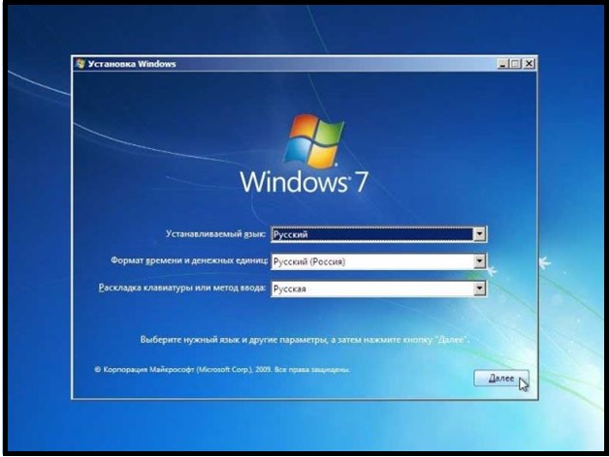Click the Установка Windows title text

pyautogui.click(x=132, y=64)
